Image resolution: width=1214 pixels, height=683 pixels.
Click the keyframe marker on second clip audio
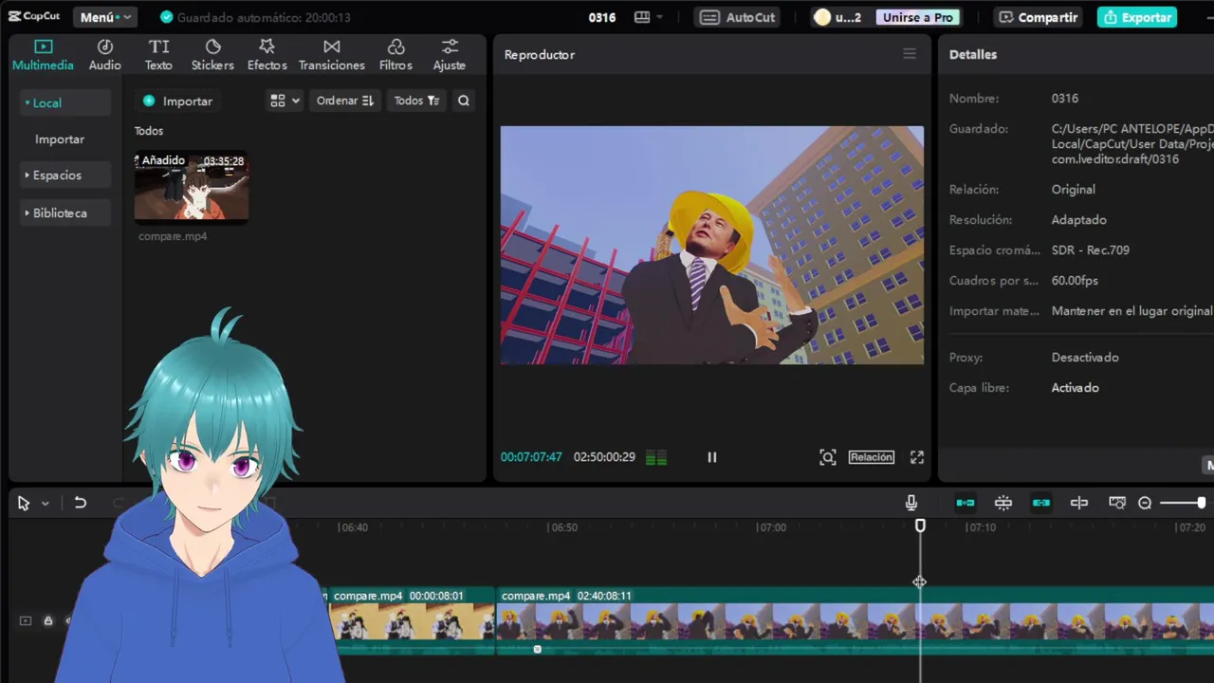[538, 650]
